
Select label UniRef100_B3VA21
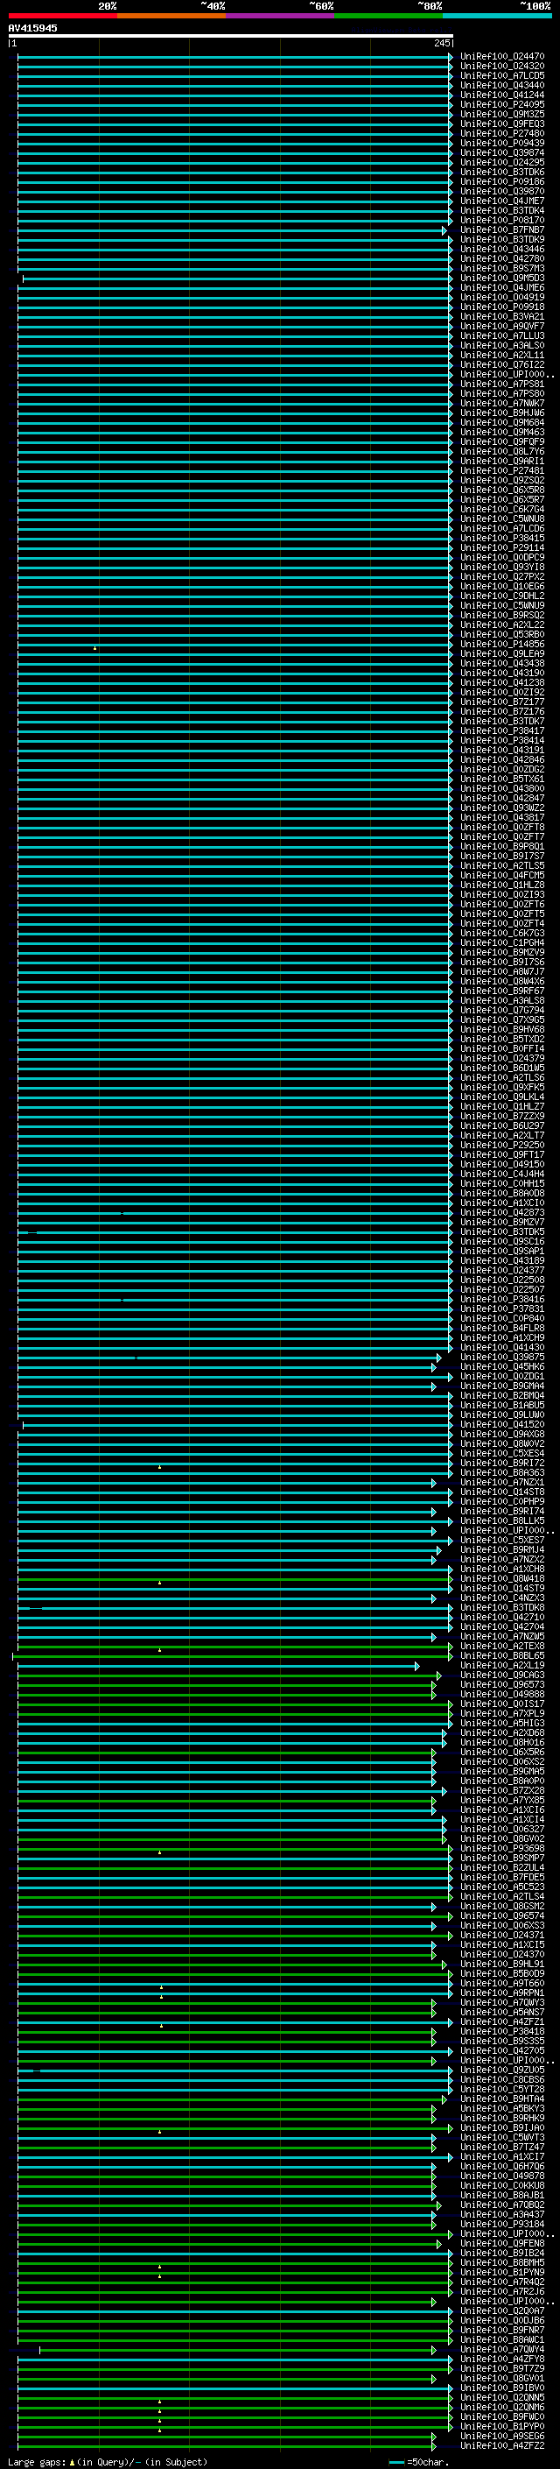pos(502,316)
